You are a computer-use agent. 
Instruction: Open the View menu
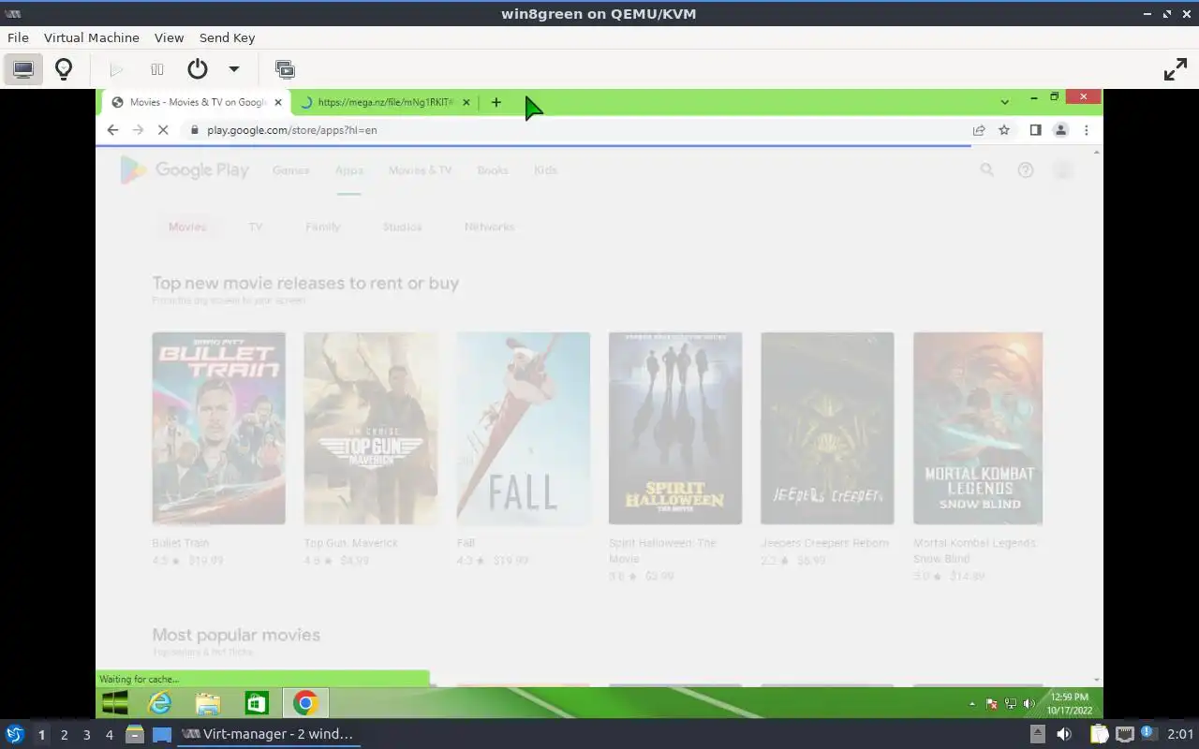coord(169,37)
